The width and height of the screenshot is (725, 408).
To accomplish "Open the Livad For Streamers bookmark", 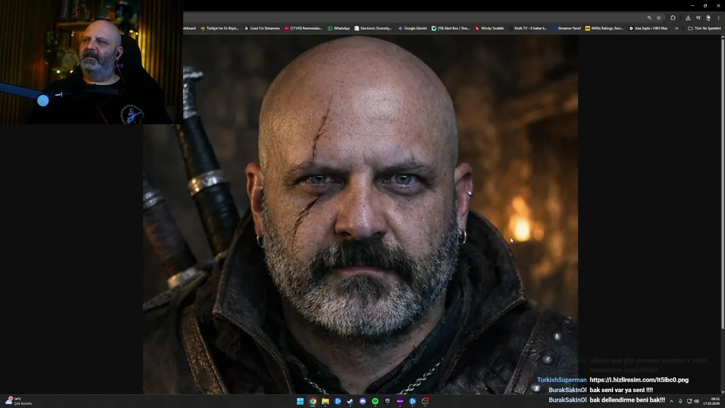I will (x=262, y=28).
